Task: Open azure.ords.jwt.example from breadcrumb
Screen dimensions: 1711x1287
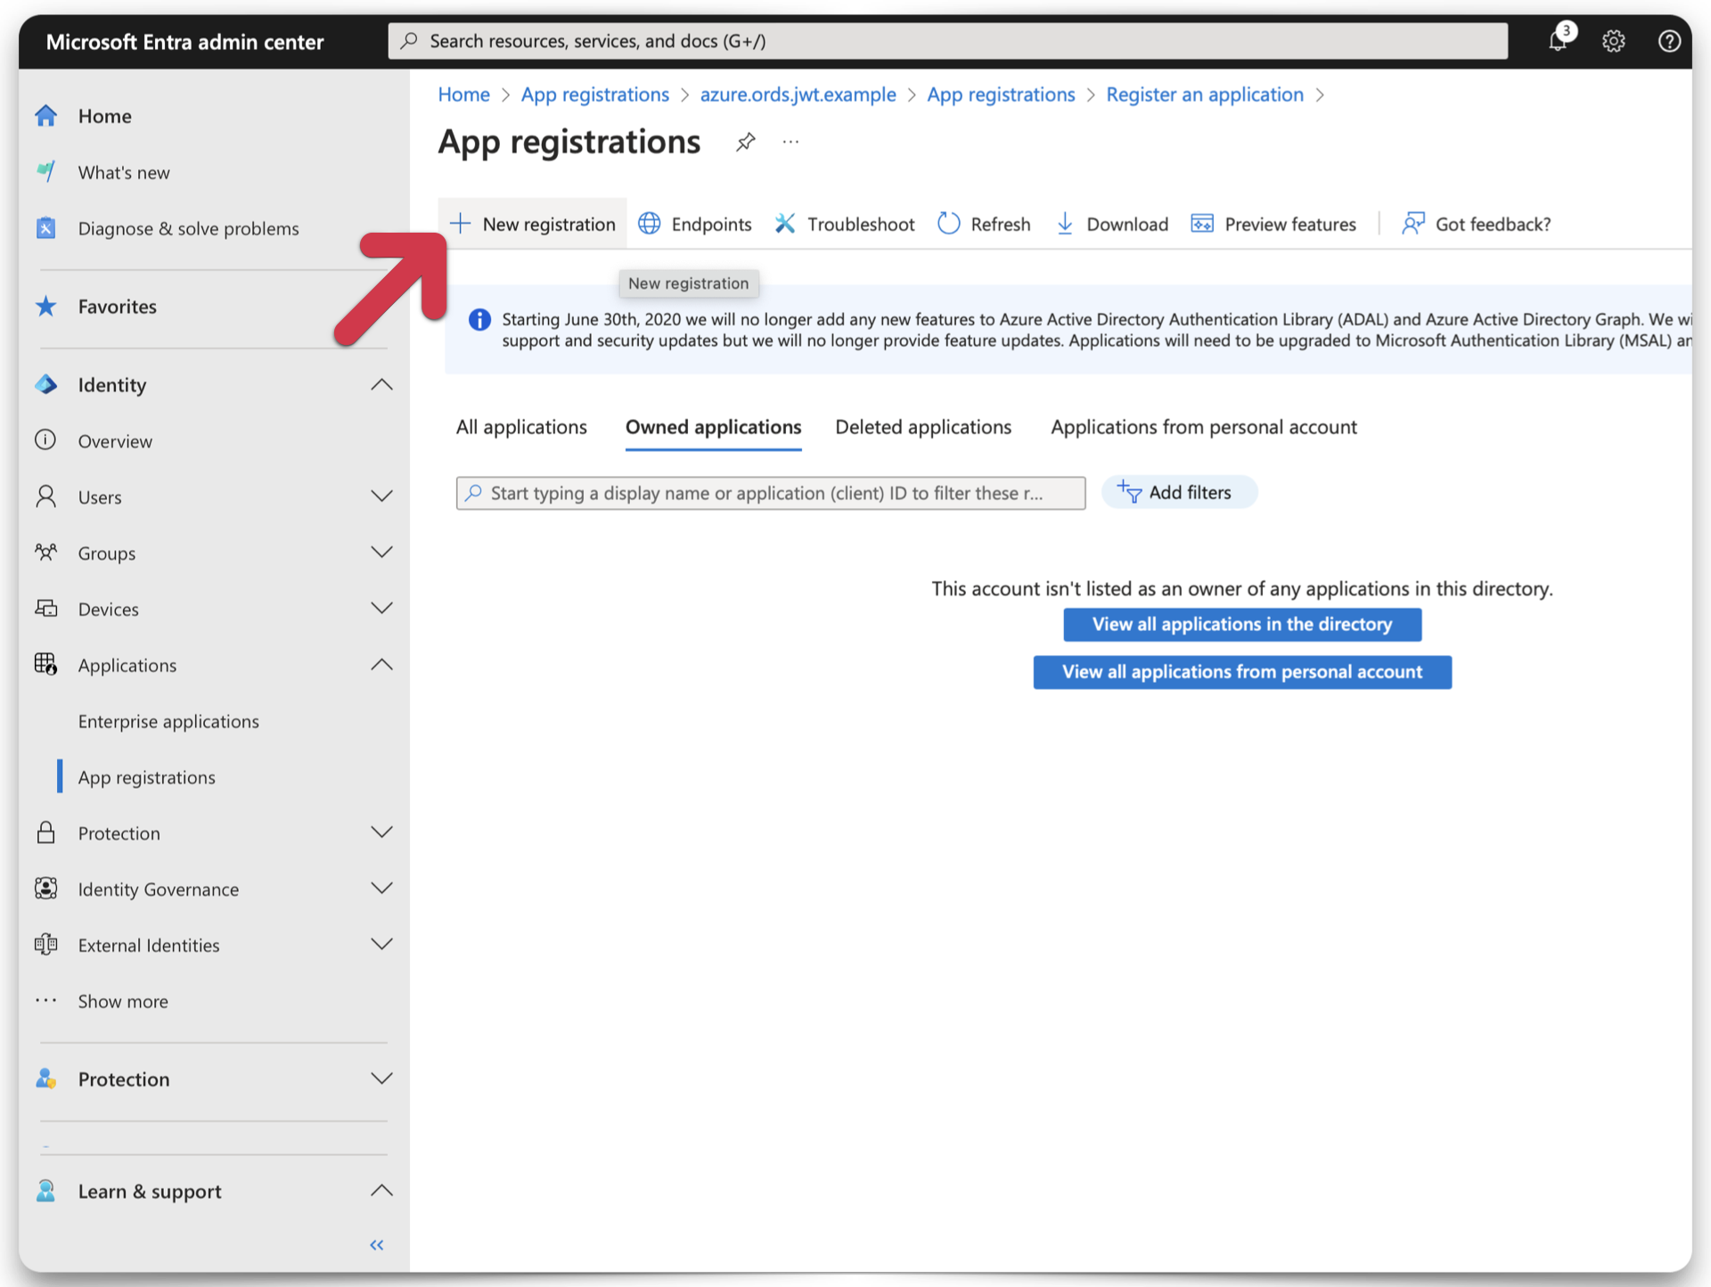Action: pyautogui.click(x=798, y=94)
